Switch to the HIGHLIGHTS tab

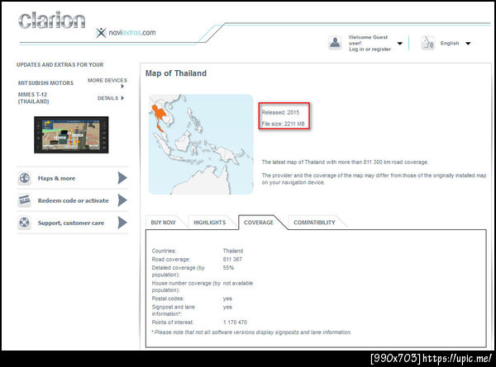[x=210, y=223]
